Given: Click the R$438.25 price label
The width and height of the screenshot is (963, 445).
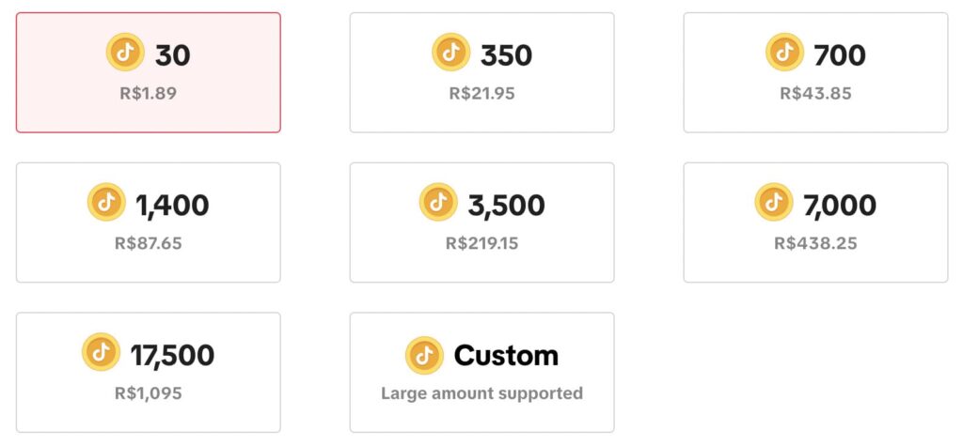Looking at the screenshot, I should pyautogui.click(x=815, y=243).
